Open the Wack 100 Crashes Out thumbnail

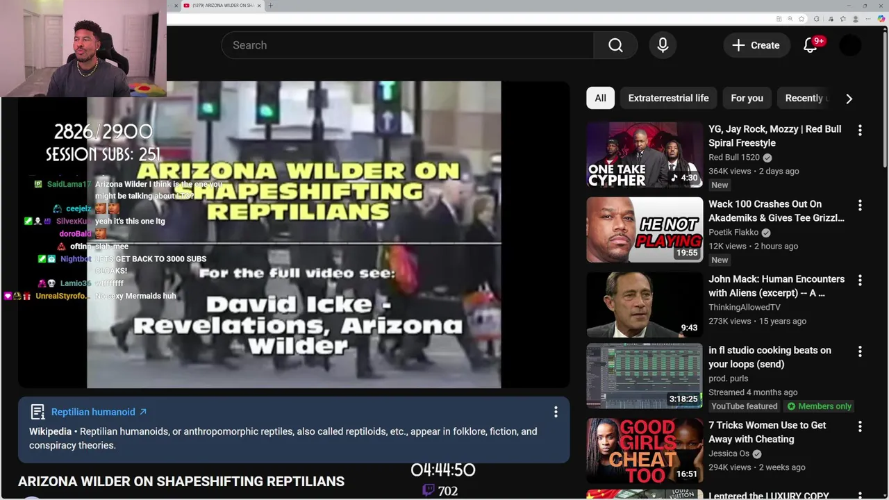[x=645, y=230]
